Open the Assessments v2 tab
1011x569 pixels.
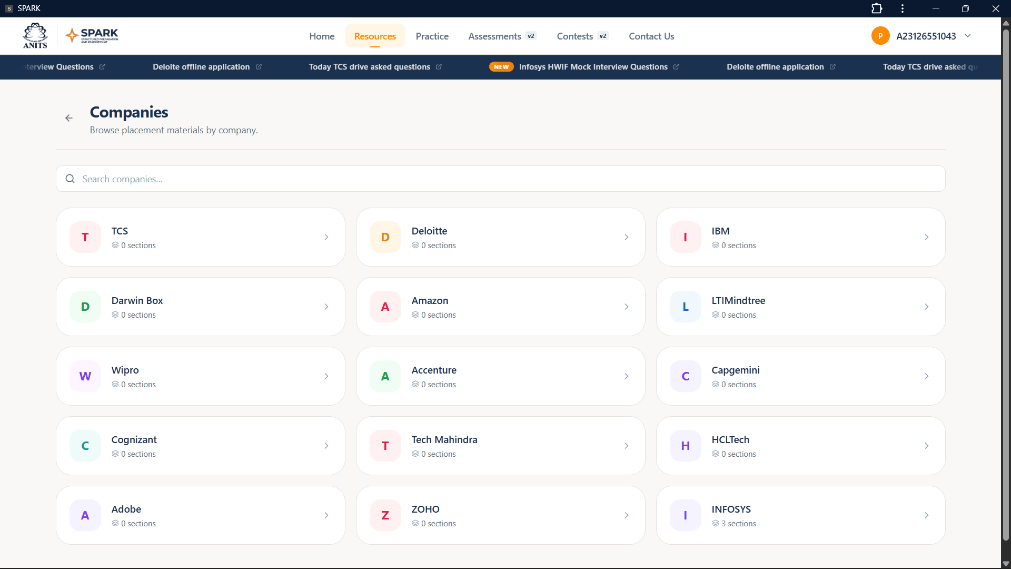502,36
